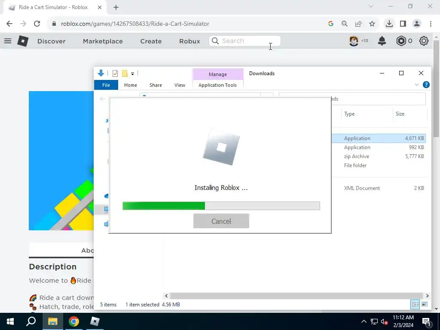This screenshot has height=330, width=440.
Task: Open Chrome profile avatar
Action: (417, 24)
